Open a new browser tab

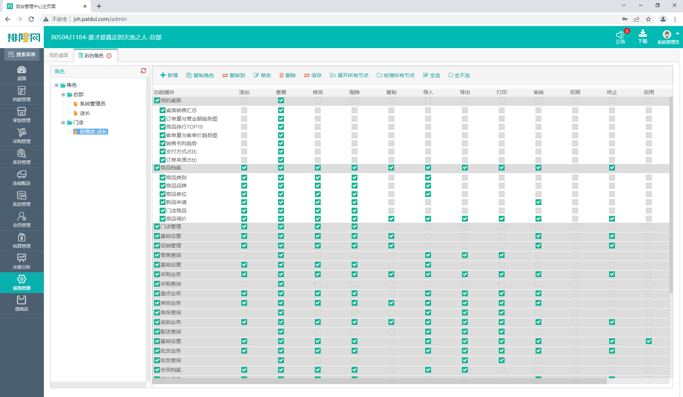click(99, 6)
